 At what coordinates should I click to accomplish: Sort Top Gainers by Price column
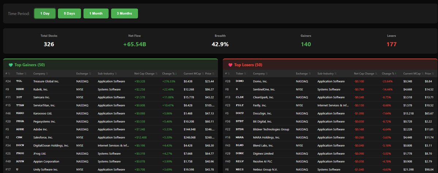pyautogui.click(x=210, y=73)
